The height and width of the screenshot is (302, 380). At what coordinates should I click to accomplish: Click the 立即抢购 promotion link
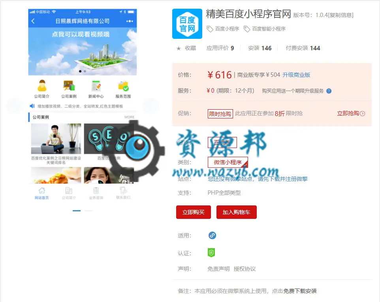click(351, 113)
